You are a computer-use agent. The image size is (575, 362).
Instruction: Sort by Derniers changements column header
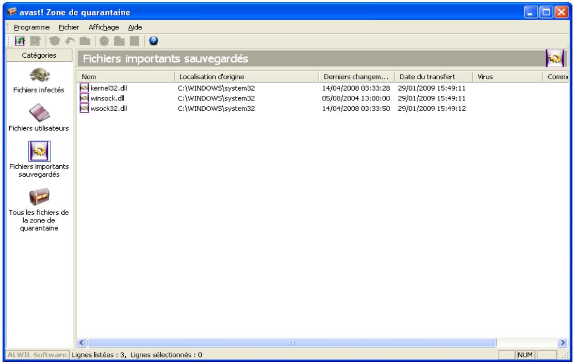[x=357, y=77]
